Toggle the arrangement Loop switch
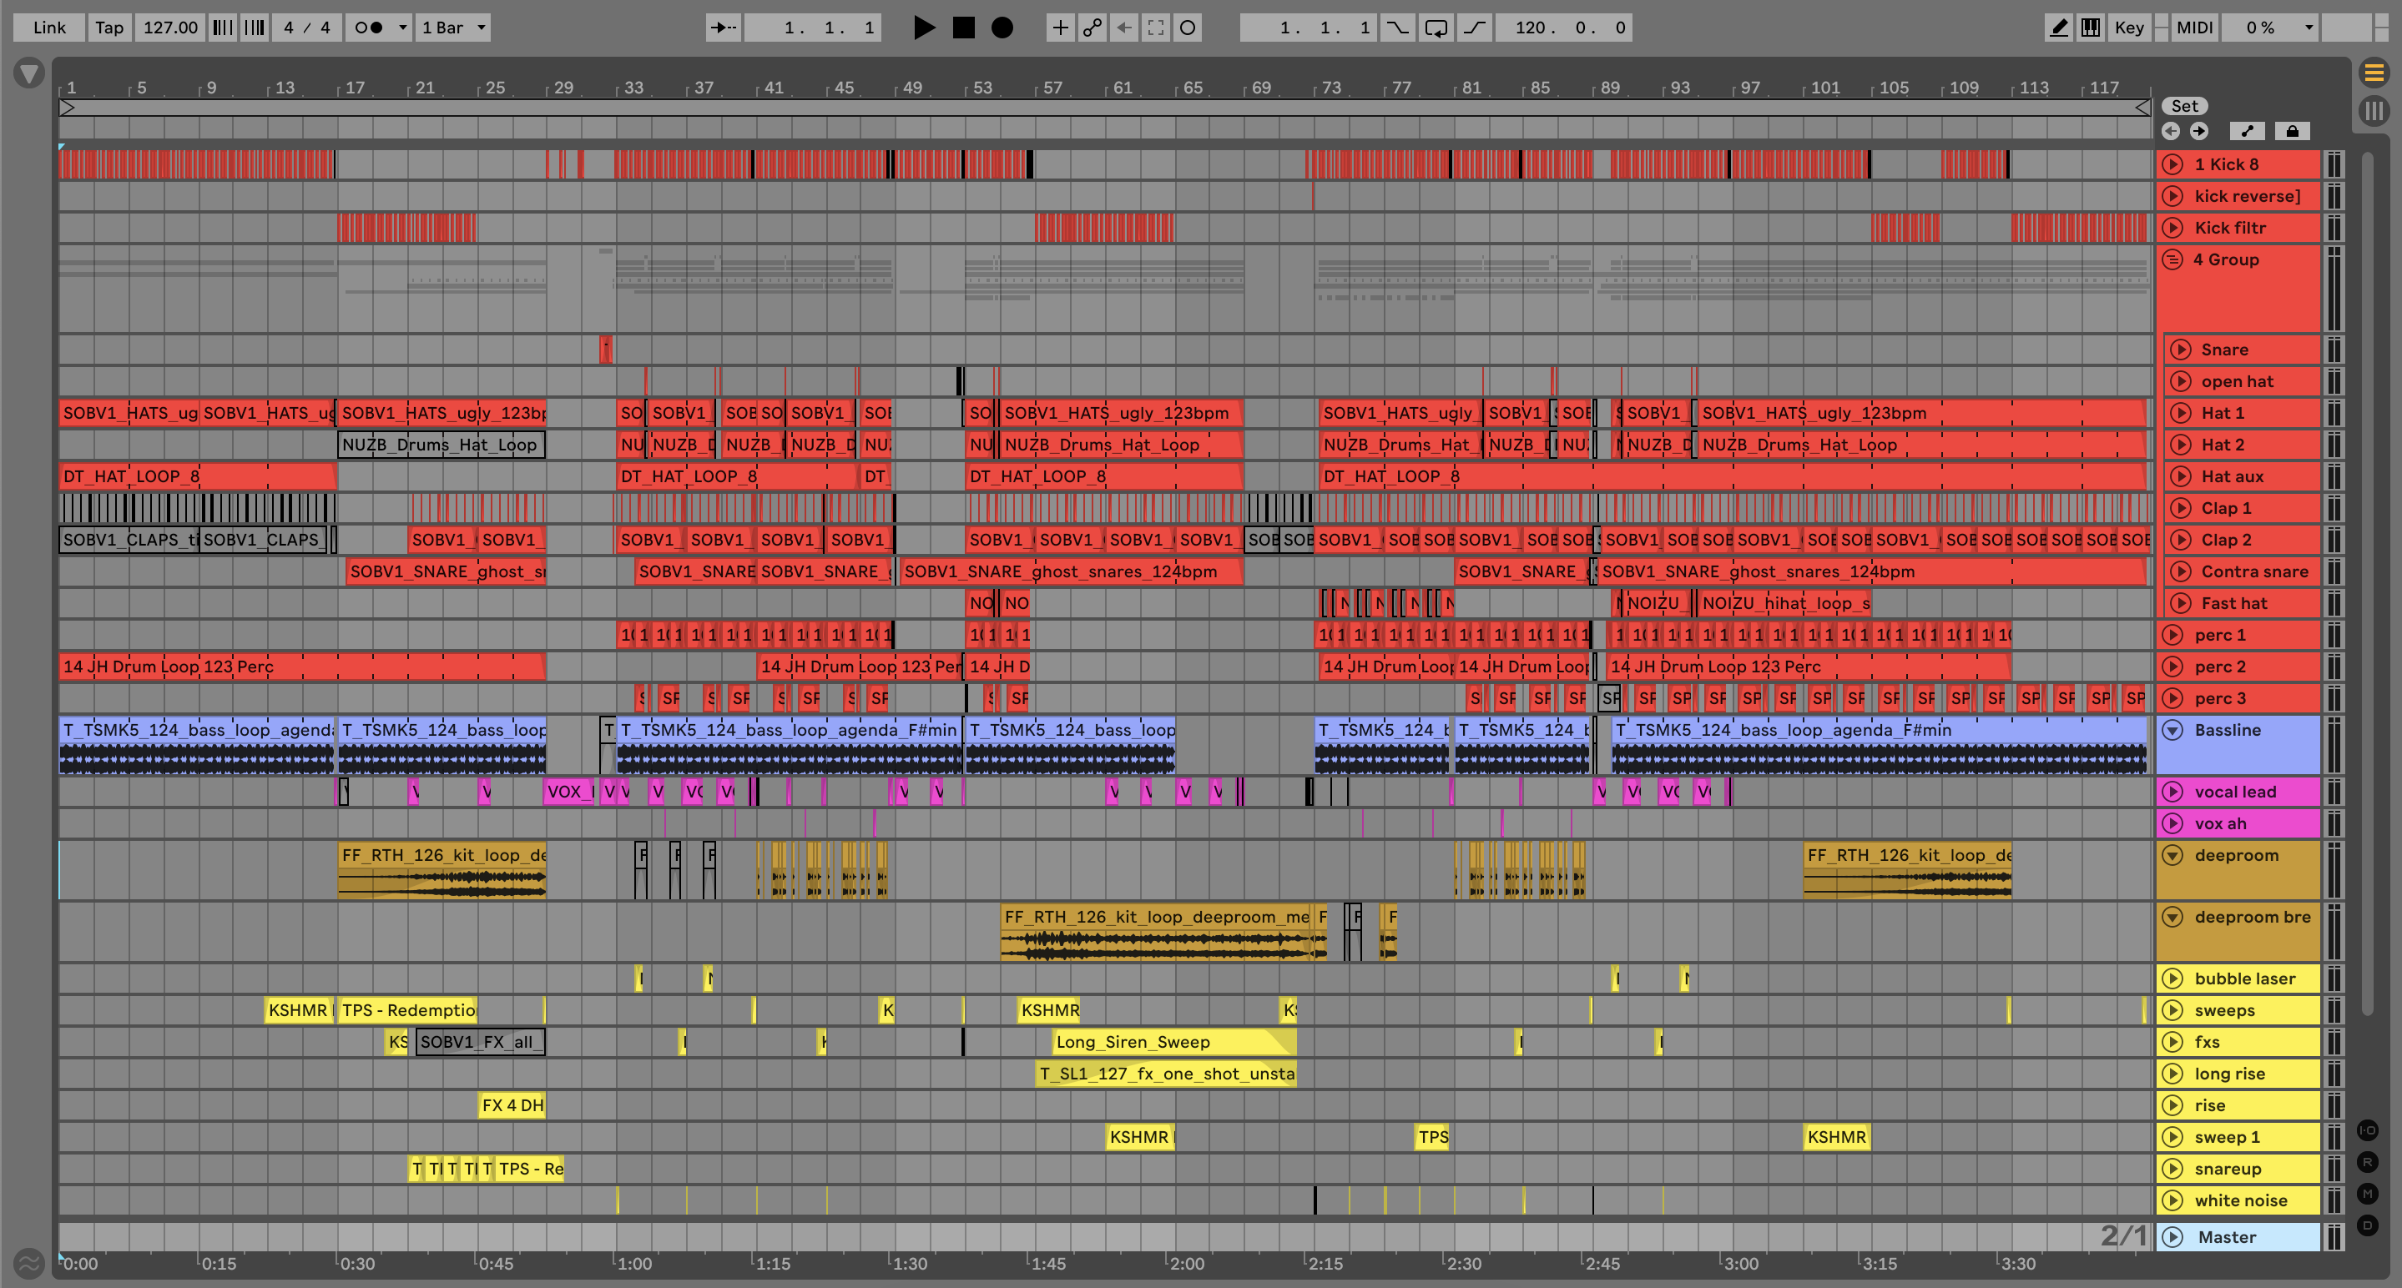 [x=1436, y=27]
